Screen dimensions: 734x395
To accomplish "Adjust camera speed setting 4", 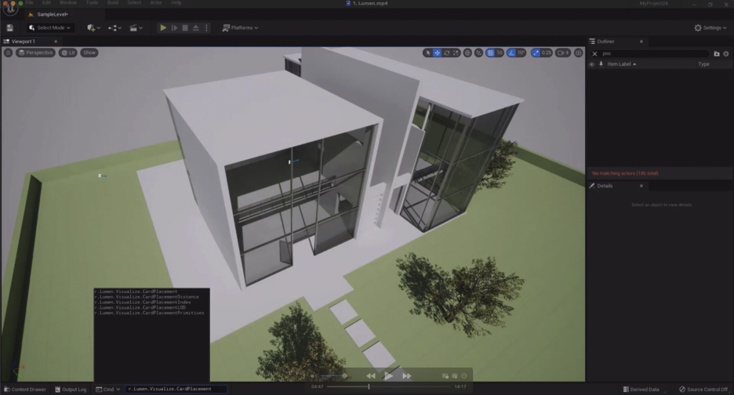I will tap(563, 53).
